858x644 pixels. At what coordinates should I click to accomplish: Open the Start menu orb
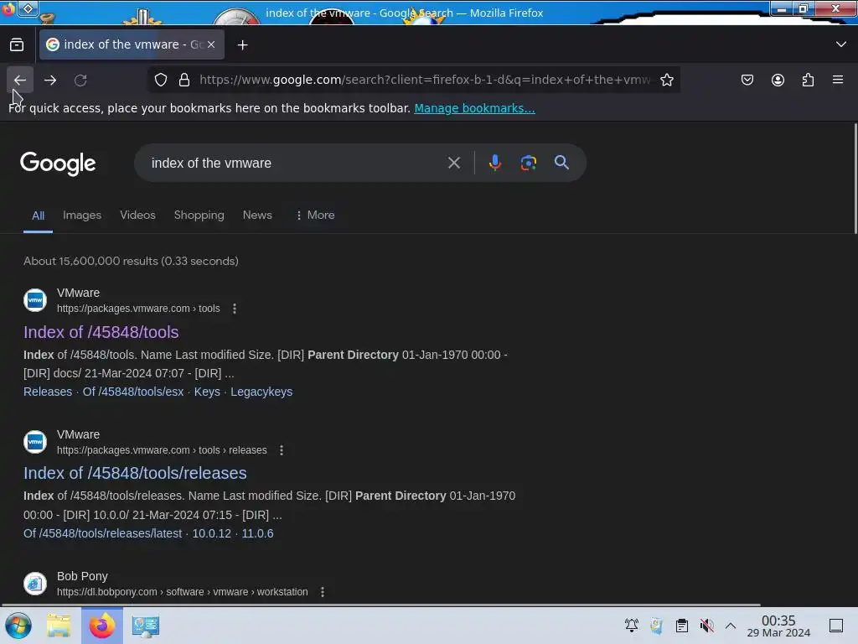coord(18,626)
